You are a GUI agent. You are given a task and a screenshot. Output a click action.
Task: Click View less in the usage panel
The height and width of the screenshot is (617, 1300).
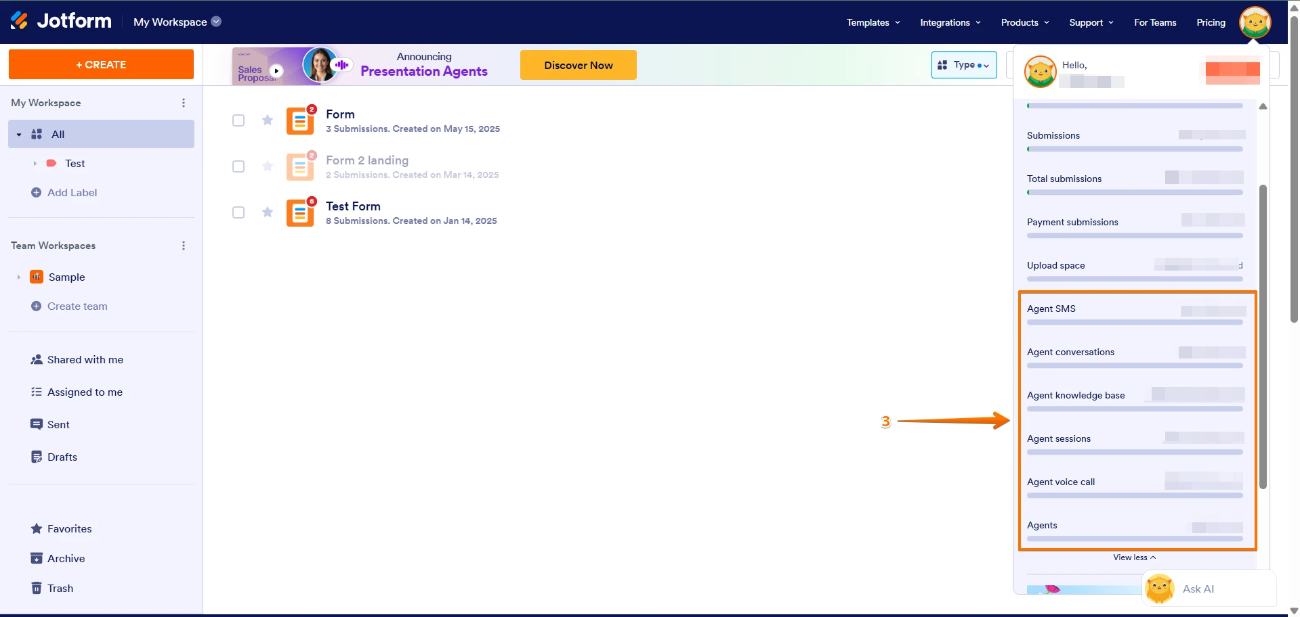1133,557
